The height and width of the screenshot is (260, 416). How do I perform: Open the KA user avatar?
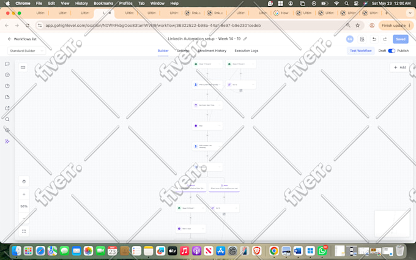pos(350,39)
